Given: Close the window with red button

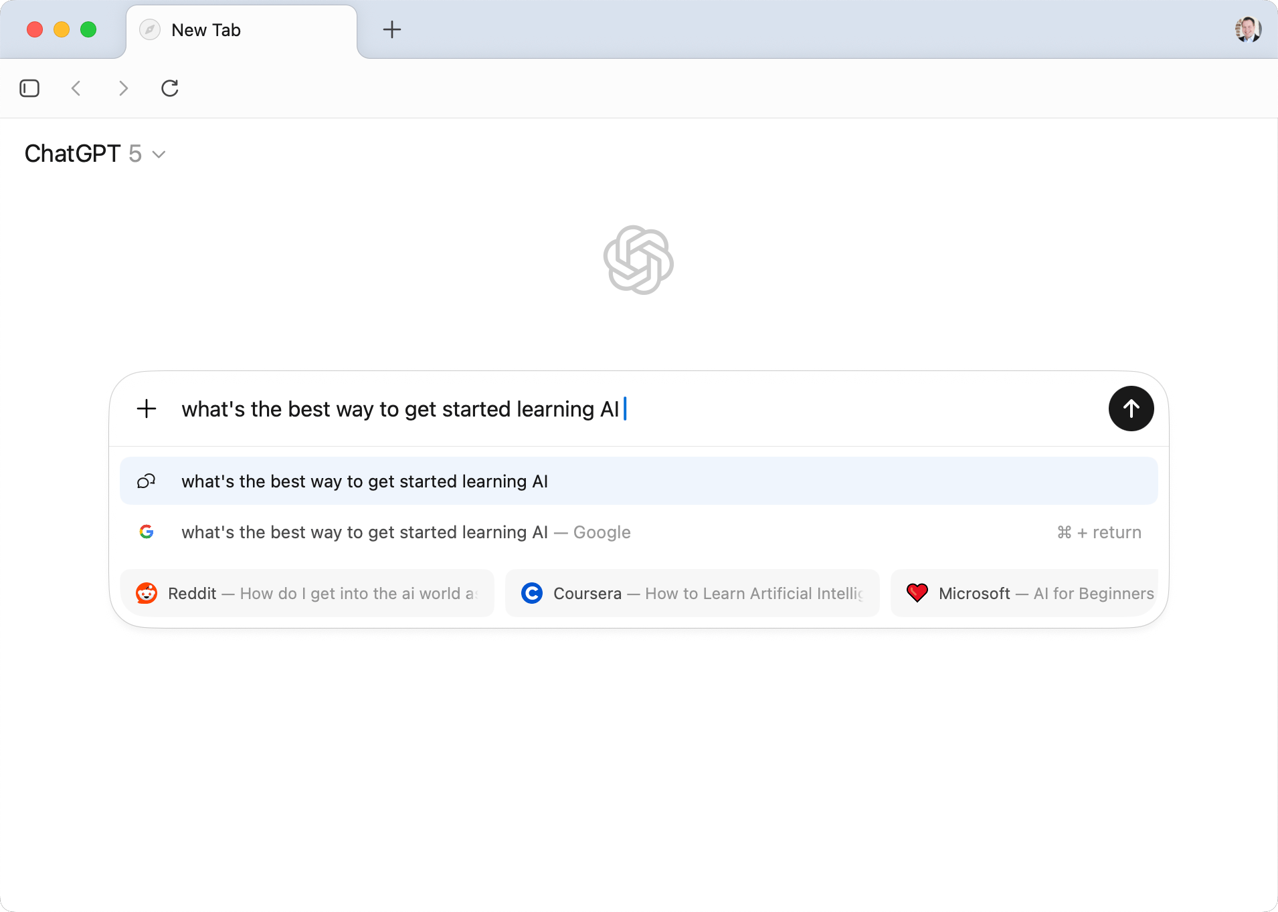Looking at the screenshot, I should [35, 29].
